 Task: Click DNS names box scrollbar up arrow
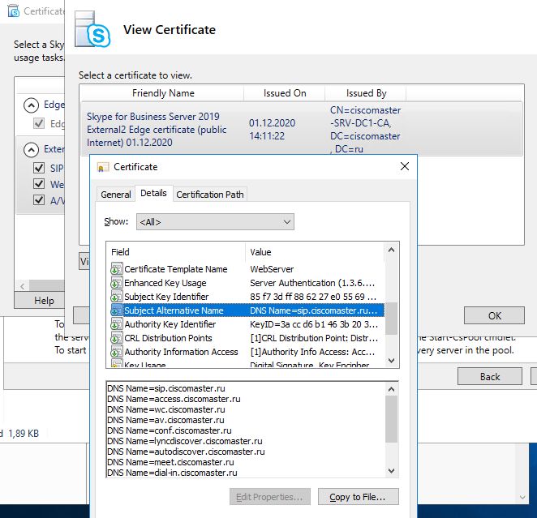(x=392, y=389)
